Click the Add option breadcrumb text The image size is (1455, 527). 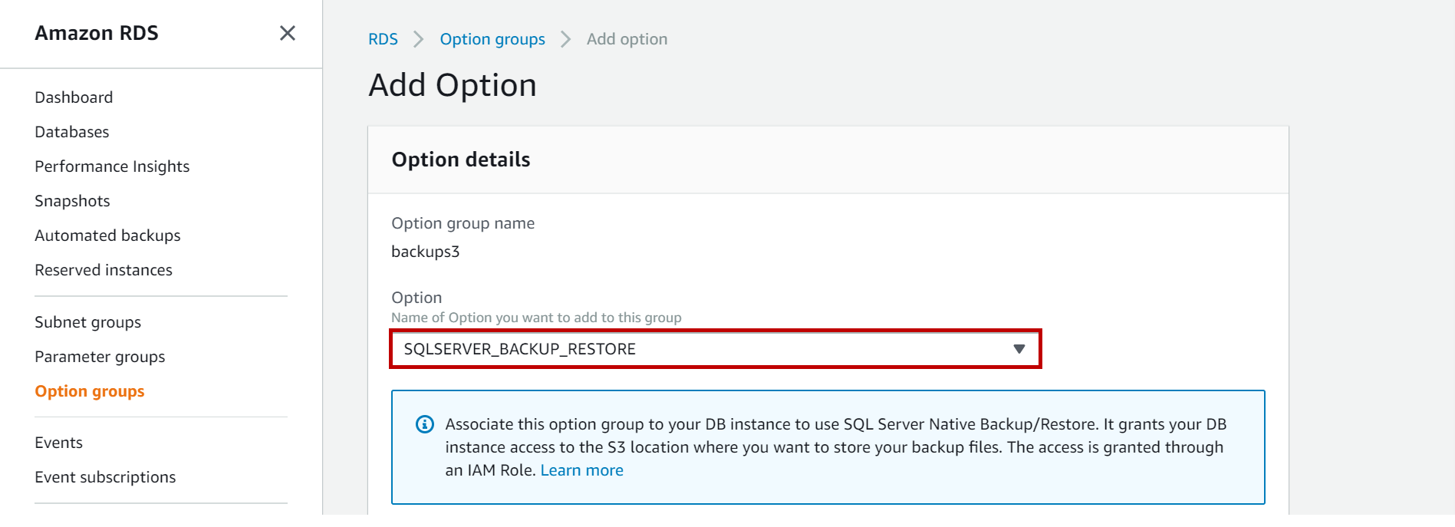click(627, 39)
